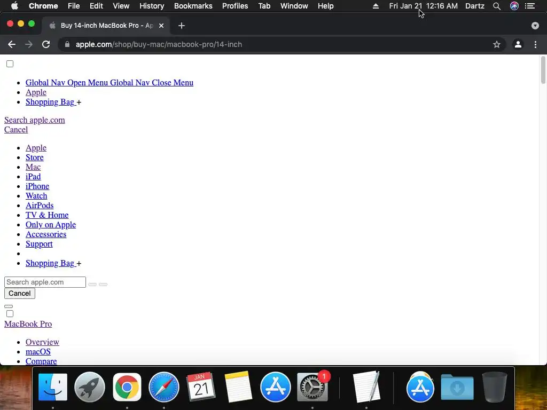Image resolution: width=547 pixels, height=410 pixels.
Task: Go back to the previous page
Action: coord(12,45)
